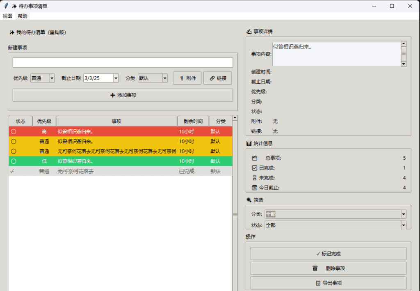Click the trash icon on the 删除事项 button
420x291 pixels.
pyautogui.click(x=315, y=268)
